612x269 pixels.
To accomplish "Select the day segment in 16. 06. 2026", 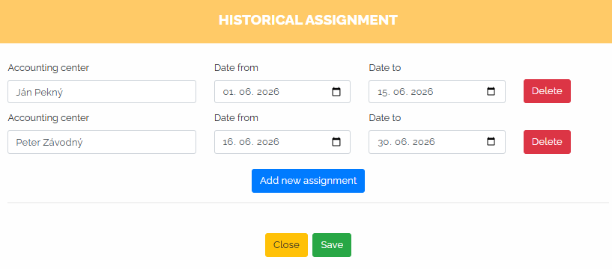I will tap(228, 142).
